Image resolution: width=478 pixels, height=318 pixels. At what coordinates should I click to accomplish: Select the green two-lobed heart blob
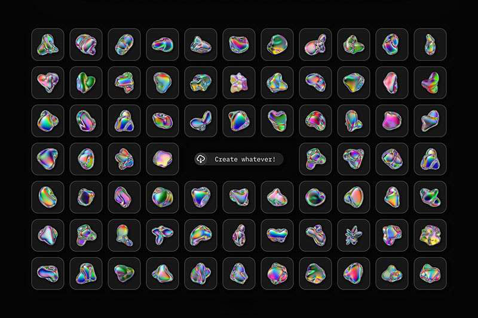point(86,82)
